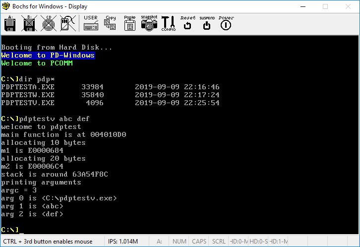Click the Power button
Screen dimensions: 360x247
pos(226,23)
